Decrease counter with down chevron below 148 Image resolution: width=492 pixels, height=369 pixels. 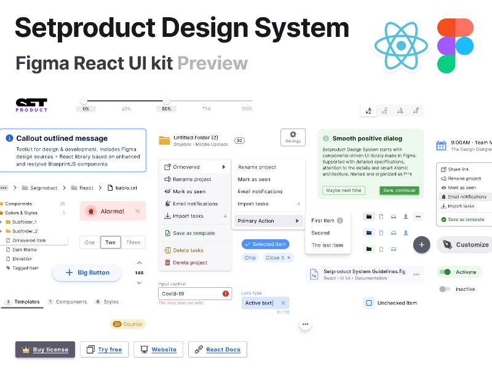pos(140,283)
